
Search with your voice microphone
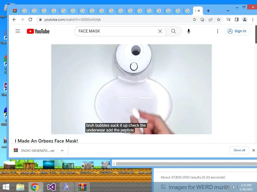(x=189, y=31)
